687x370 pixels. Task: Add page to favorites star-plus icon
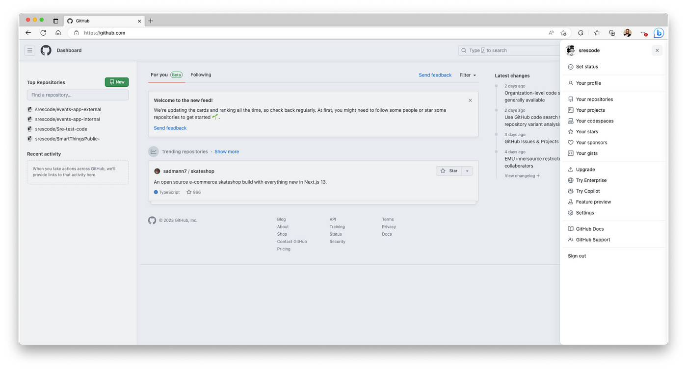tap(563, 33)
